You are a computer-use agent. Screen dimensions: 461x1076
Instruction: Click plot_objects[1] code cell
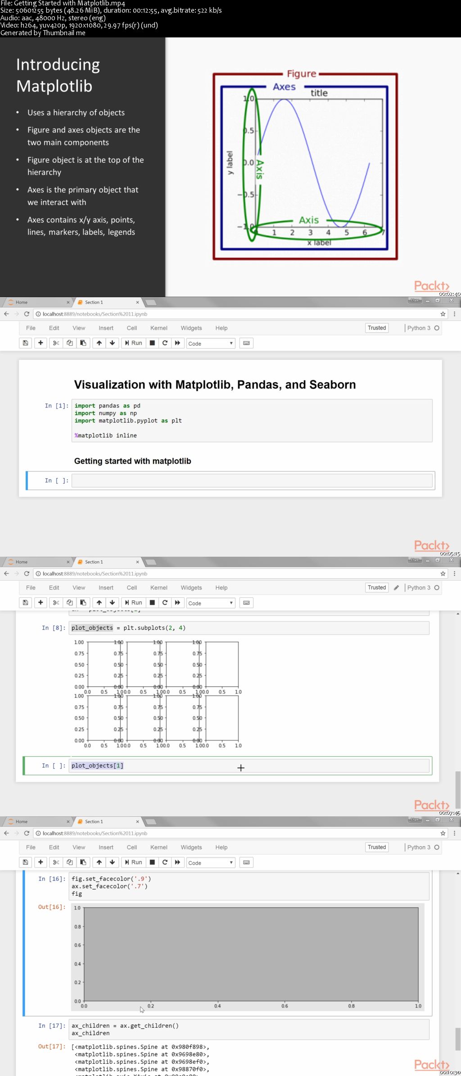click(249, 766)
